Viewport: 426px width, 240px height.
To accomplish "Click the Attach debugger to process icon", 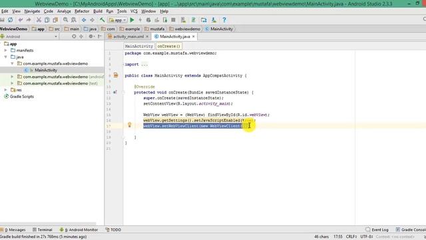I will [x=165, y=20].
